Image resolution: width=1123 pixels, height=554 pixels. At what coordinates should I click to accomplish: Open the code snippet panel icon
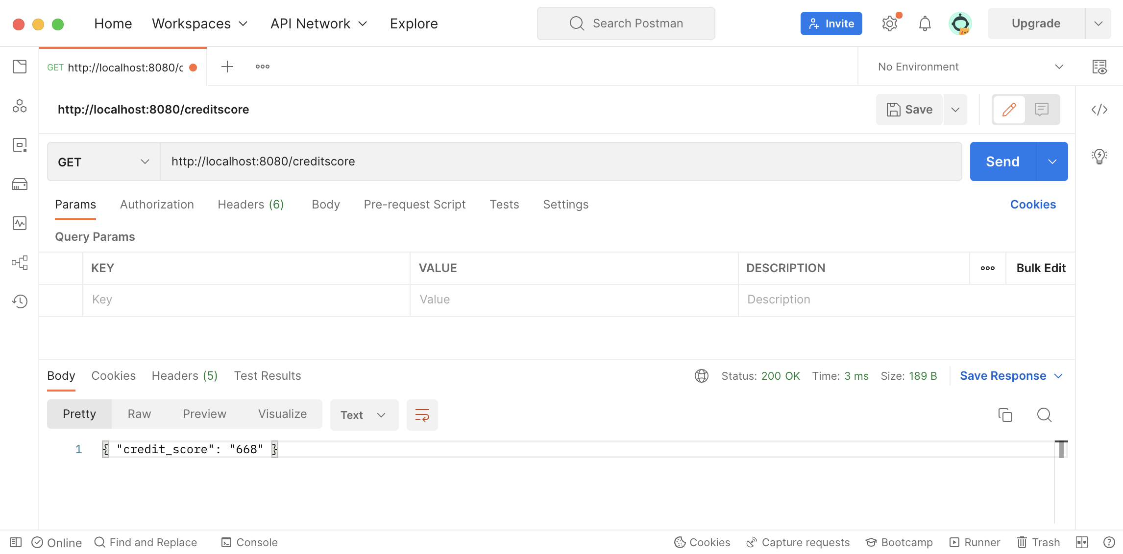[x=1099, y=110]
